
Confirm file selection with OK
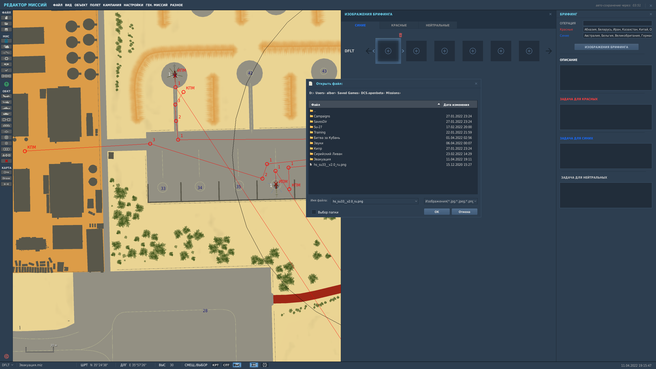[437, 212]
